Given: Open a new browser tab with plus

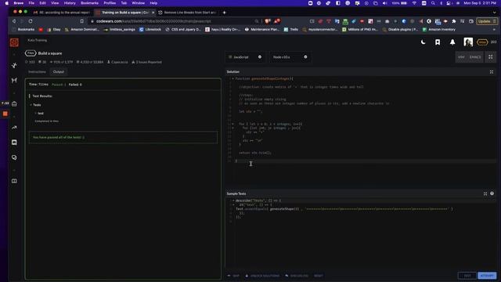Looking at the screenshot, I should pos(225,13).
